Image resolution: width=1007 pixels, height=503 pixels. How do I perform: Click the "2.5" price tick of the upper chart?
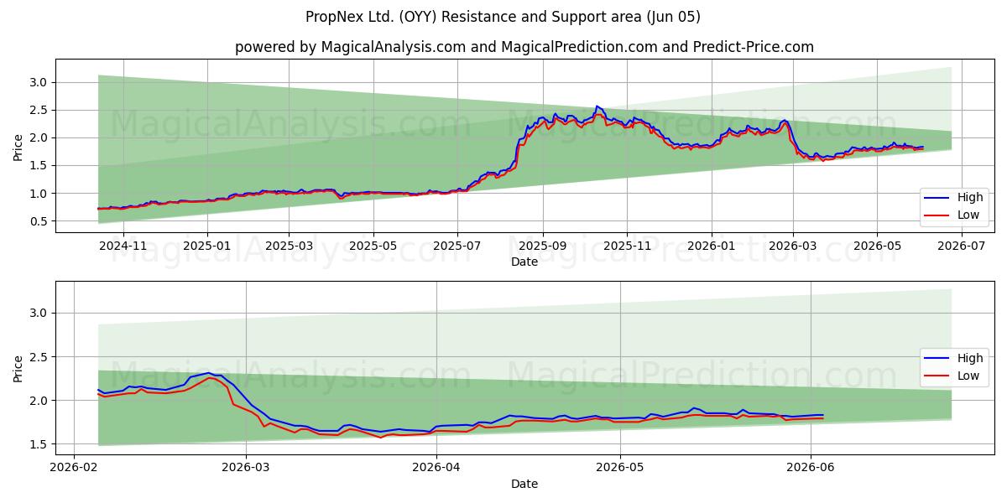pos(39,110)
